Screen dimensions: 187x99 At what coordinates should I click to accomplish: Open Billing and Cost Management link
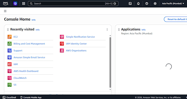tap(29, 44)
